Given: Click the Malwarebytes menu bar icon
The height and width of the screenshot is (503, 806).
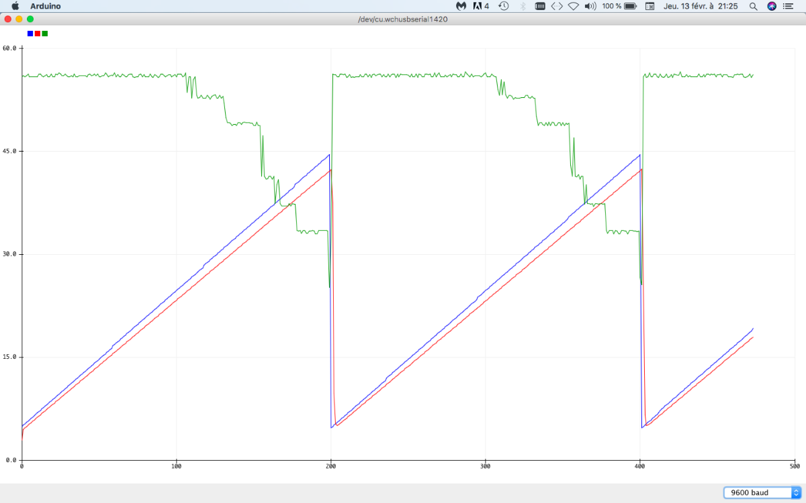Looking at the screenshot, I should tap(461, 6).
